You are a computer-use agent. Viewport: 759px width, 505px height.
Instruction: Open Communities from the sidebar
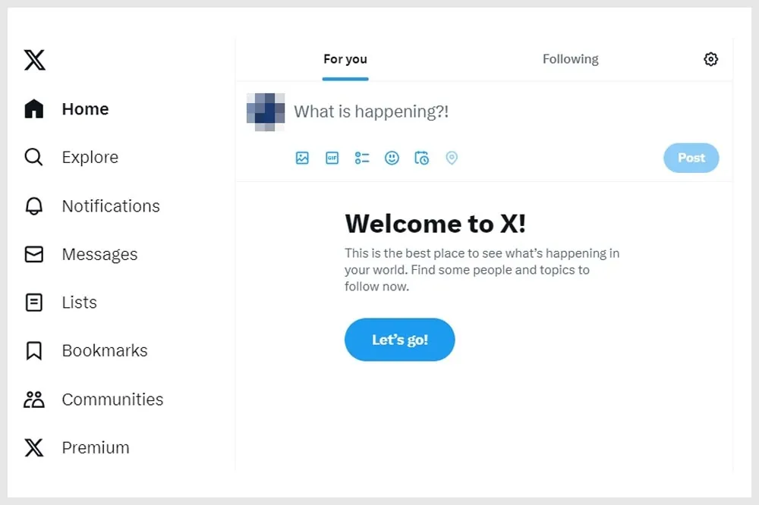click(x=93, y=400)
